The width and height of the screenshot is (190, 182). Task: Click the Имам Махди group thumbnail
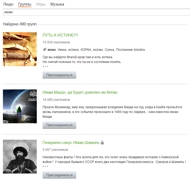click(x=20, y=106)
